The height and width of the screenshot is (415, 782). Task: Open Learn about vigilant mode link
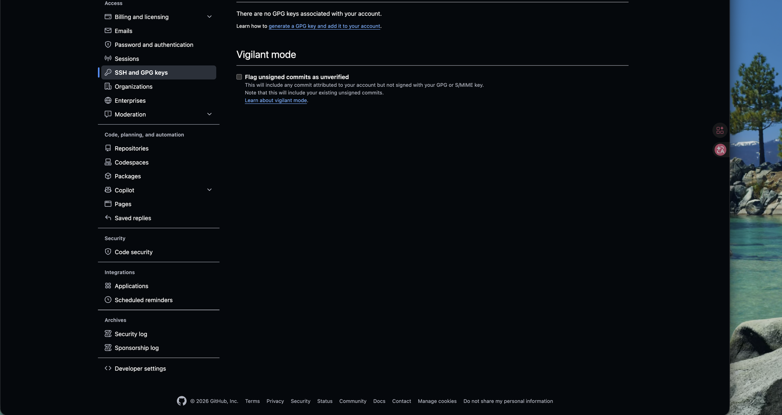[276, 100]
